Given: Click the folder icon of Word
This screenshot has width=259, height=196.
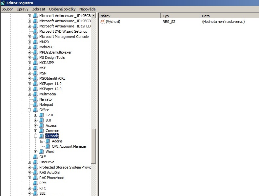Looking at the screenshot, I should tap(42, 152).
